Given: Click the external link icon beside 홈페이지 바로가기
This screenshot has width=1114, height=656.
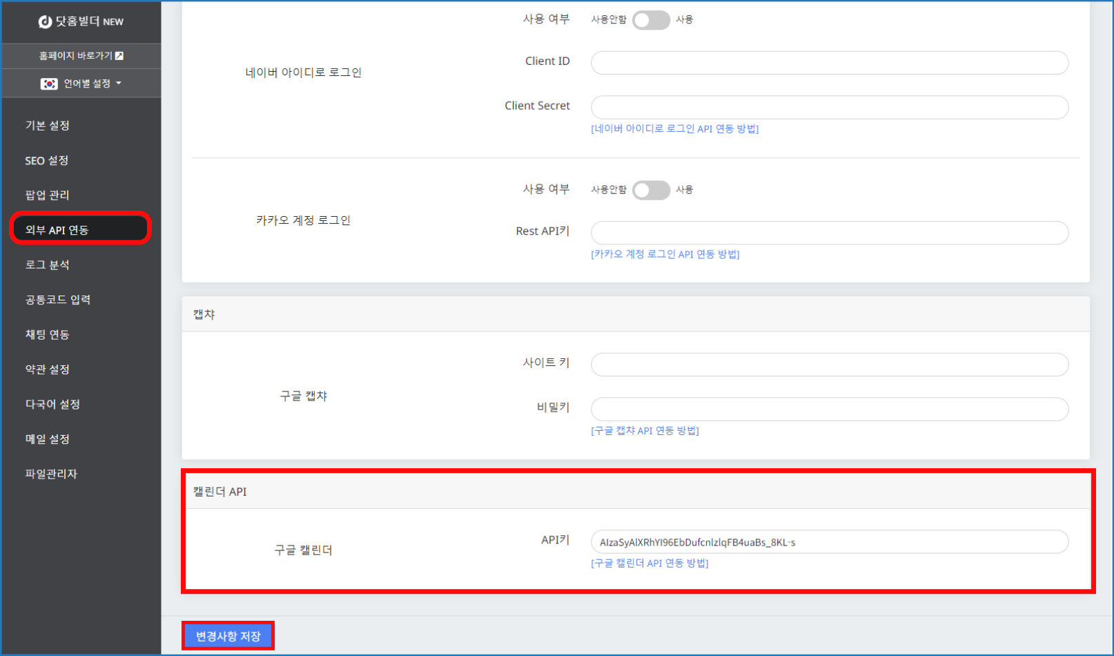Looking at the screenshot, I should 119,56.
